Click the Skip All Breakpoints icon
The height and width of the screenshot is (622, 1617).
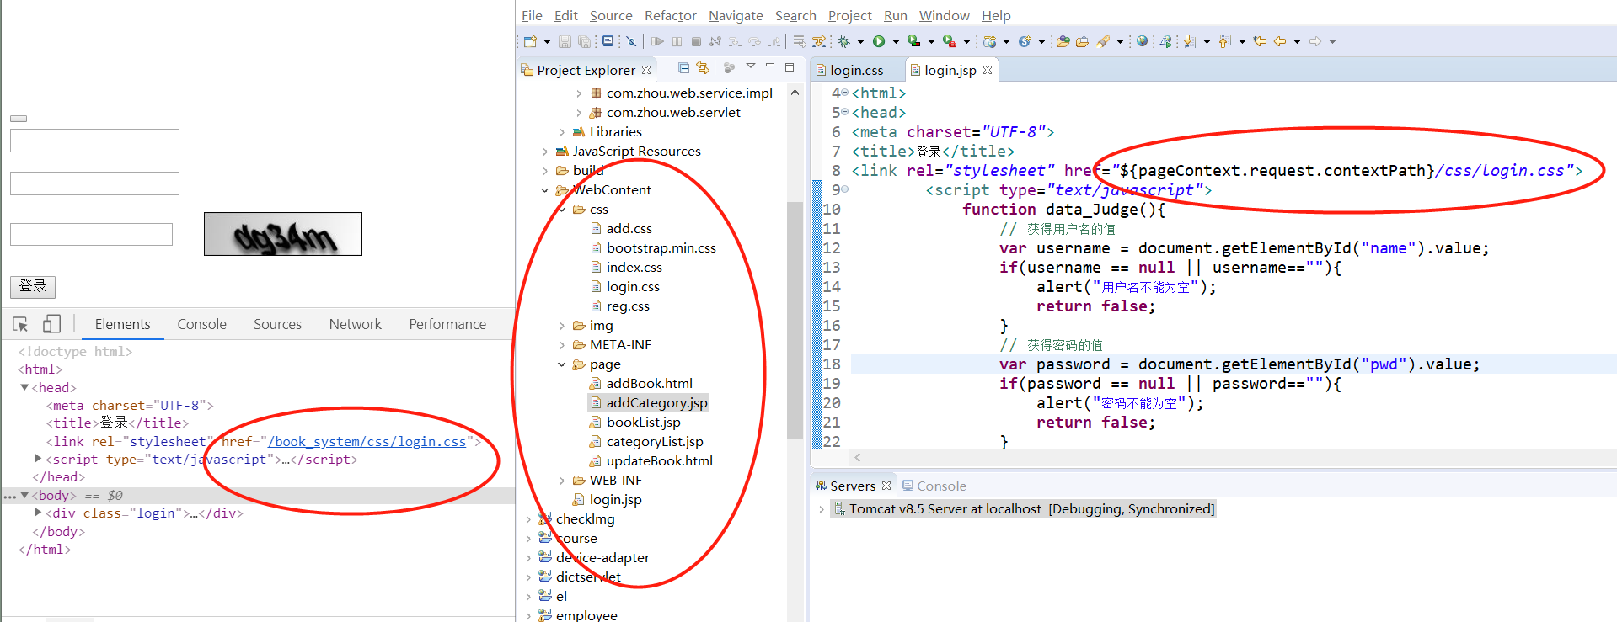631,41
